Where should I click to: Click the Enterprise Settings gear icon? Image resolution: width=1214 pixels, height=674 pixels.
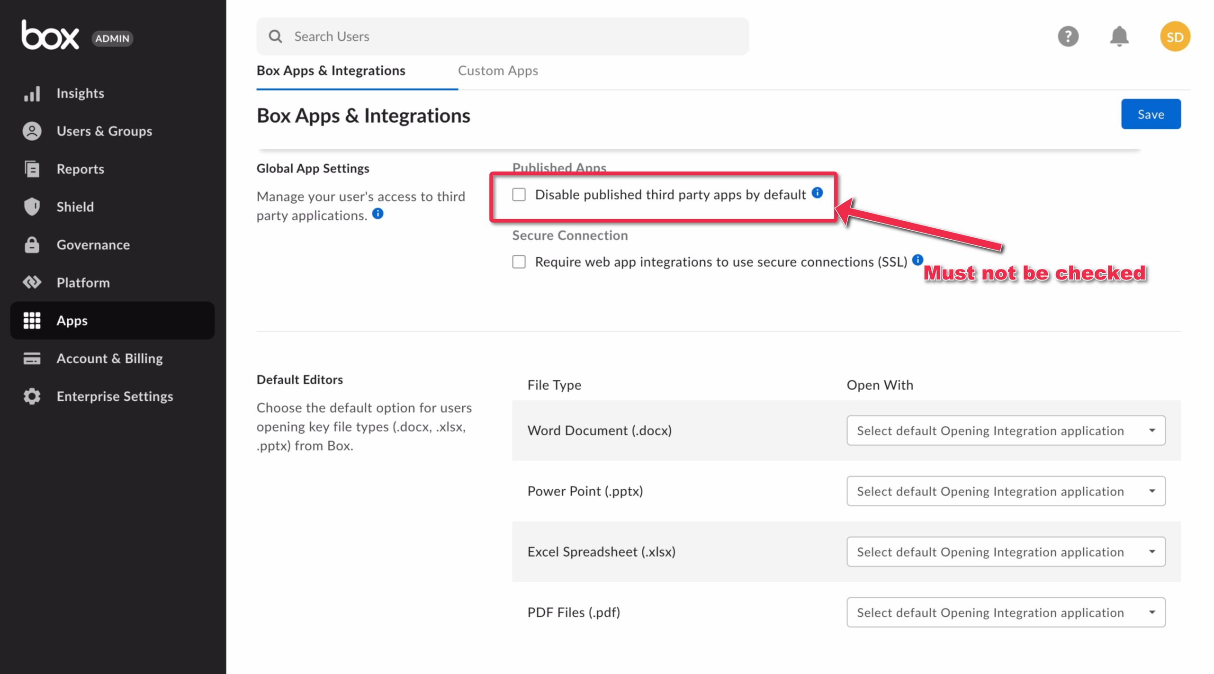point(32,396)
